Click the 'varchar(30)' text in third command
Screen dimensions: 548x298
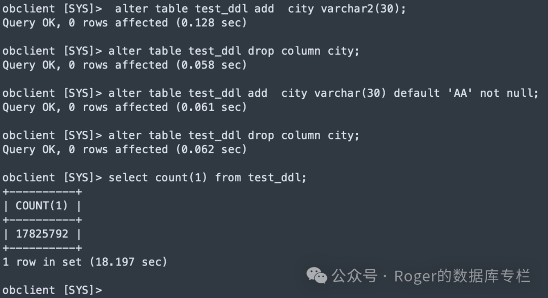coord(350,93)
